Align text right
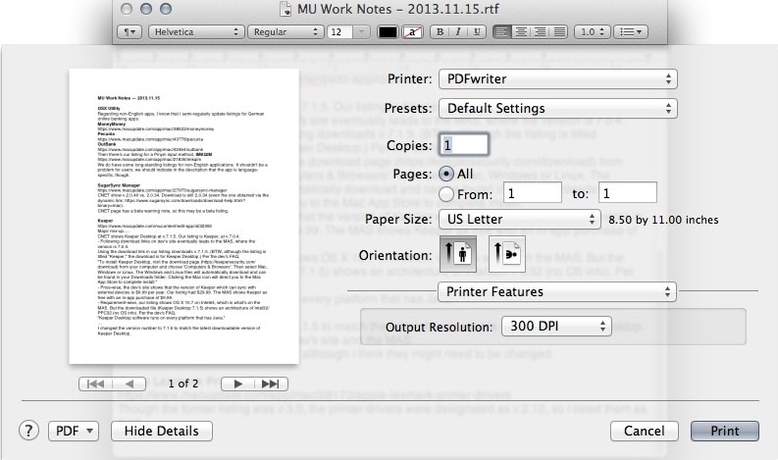778x460 pixels. [540, 31]
